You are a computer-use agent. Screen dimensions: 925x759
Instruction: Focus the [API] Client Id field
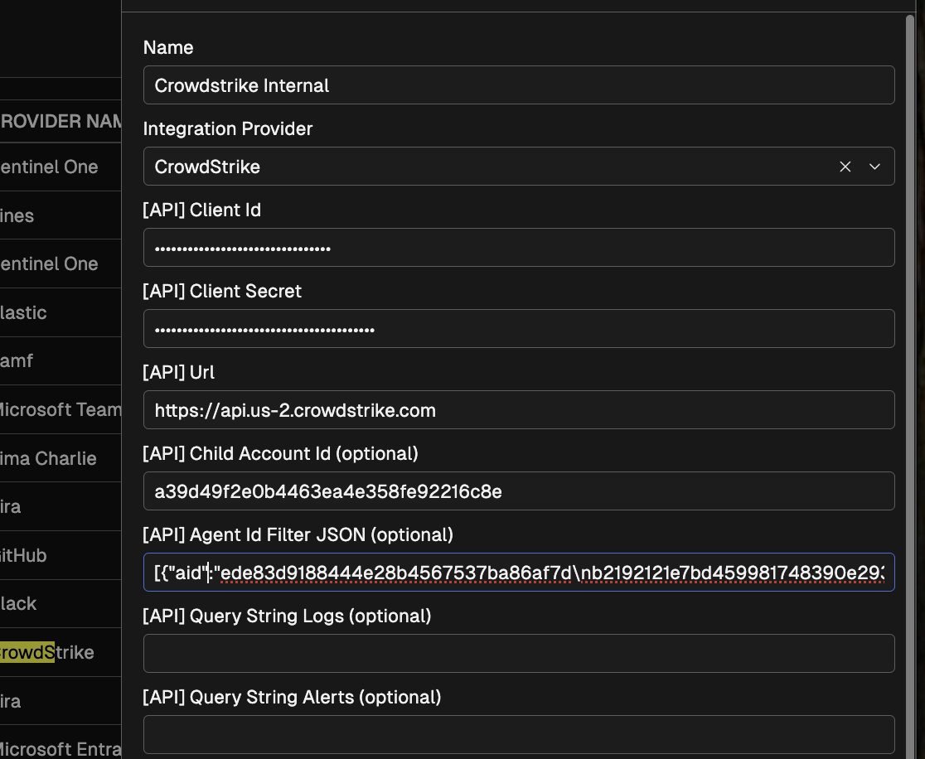(x=519, y=248)
